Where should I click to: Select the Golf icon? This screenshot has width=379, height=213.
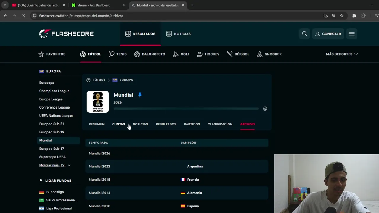coord(176,54)
